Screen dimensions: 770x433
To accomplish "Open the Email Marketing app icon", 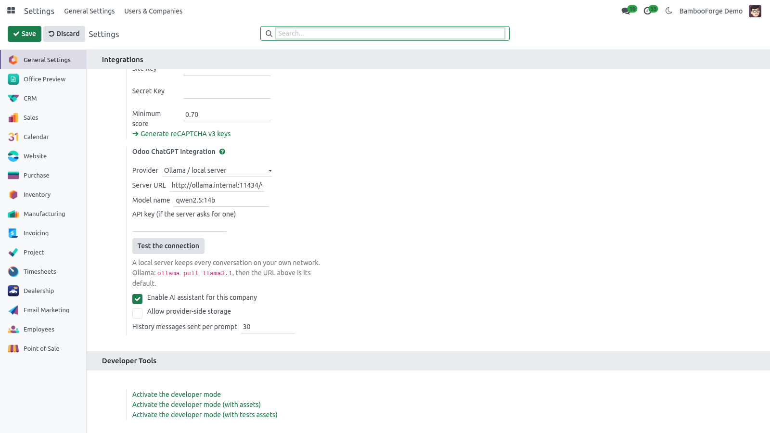I will [x=13, y=310].
